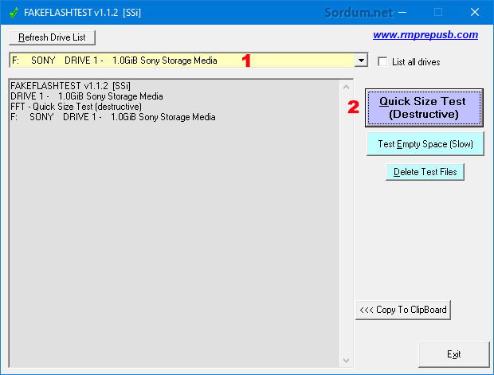Expand the drive selection dropdown arrow
Screen dimensions: 494x375
click(x=361, y=61)
